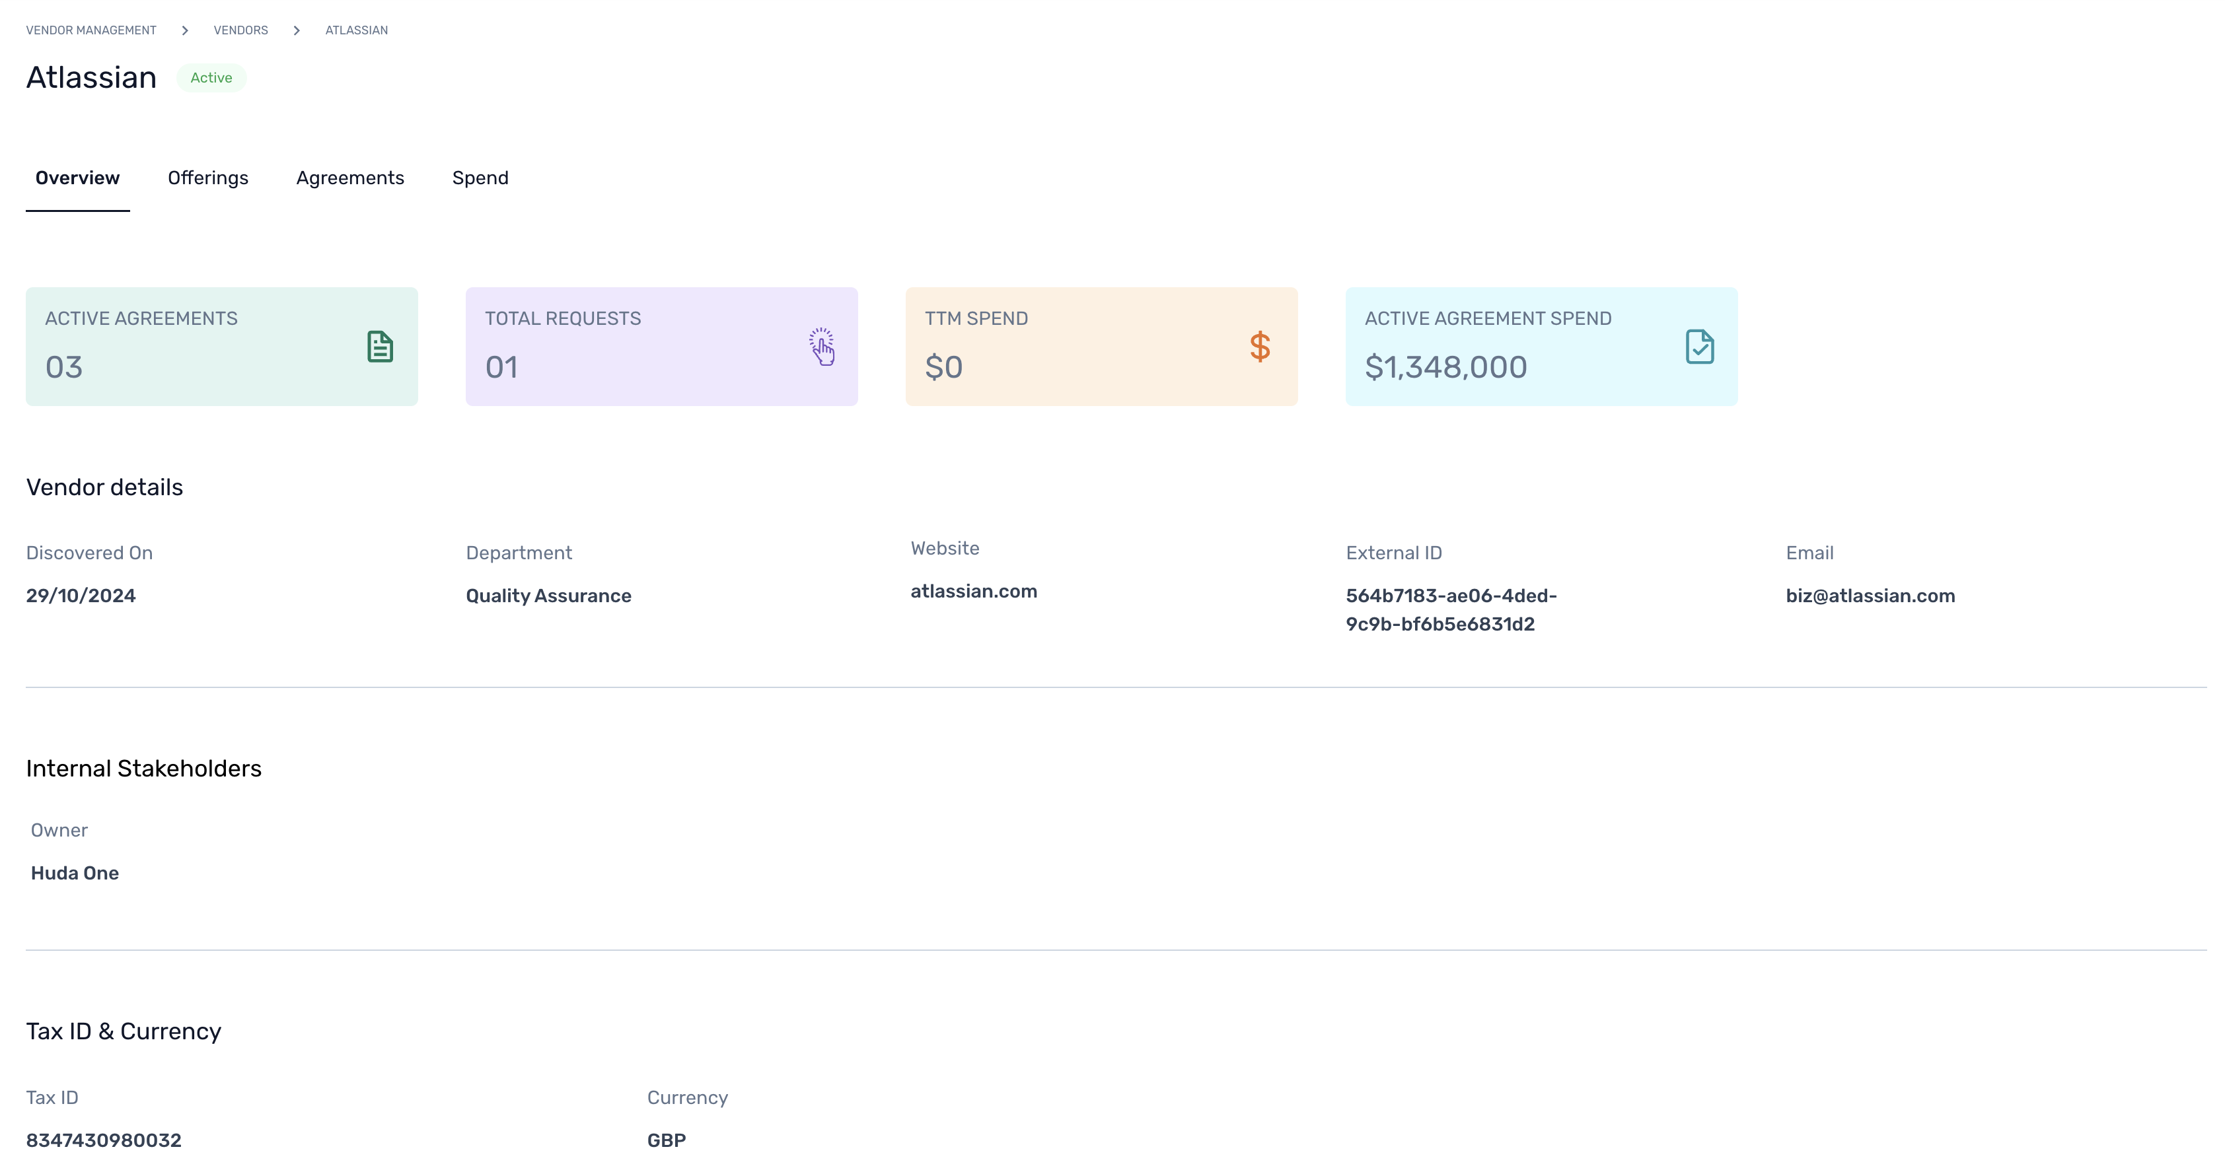Click the document icon in Active Agreements card
The image size is (2225, 1174).
point(380,347)
